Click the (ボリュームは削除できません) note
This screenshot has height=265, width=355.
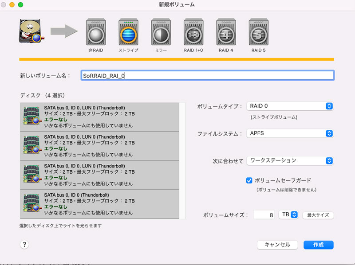pos(286,190)
